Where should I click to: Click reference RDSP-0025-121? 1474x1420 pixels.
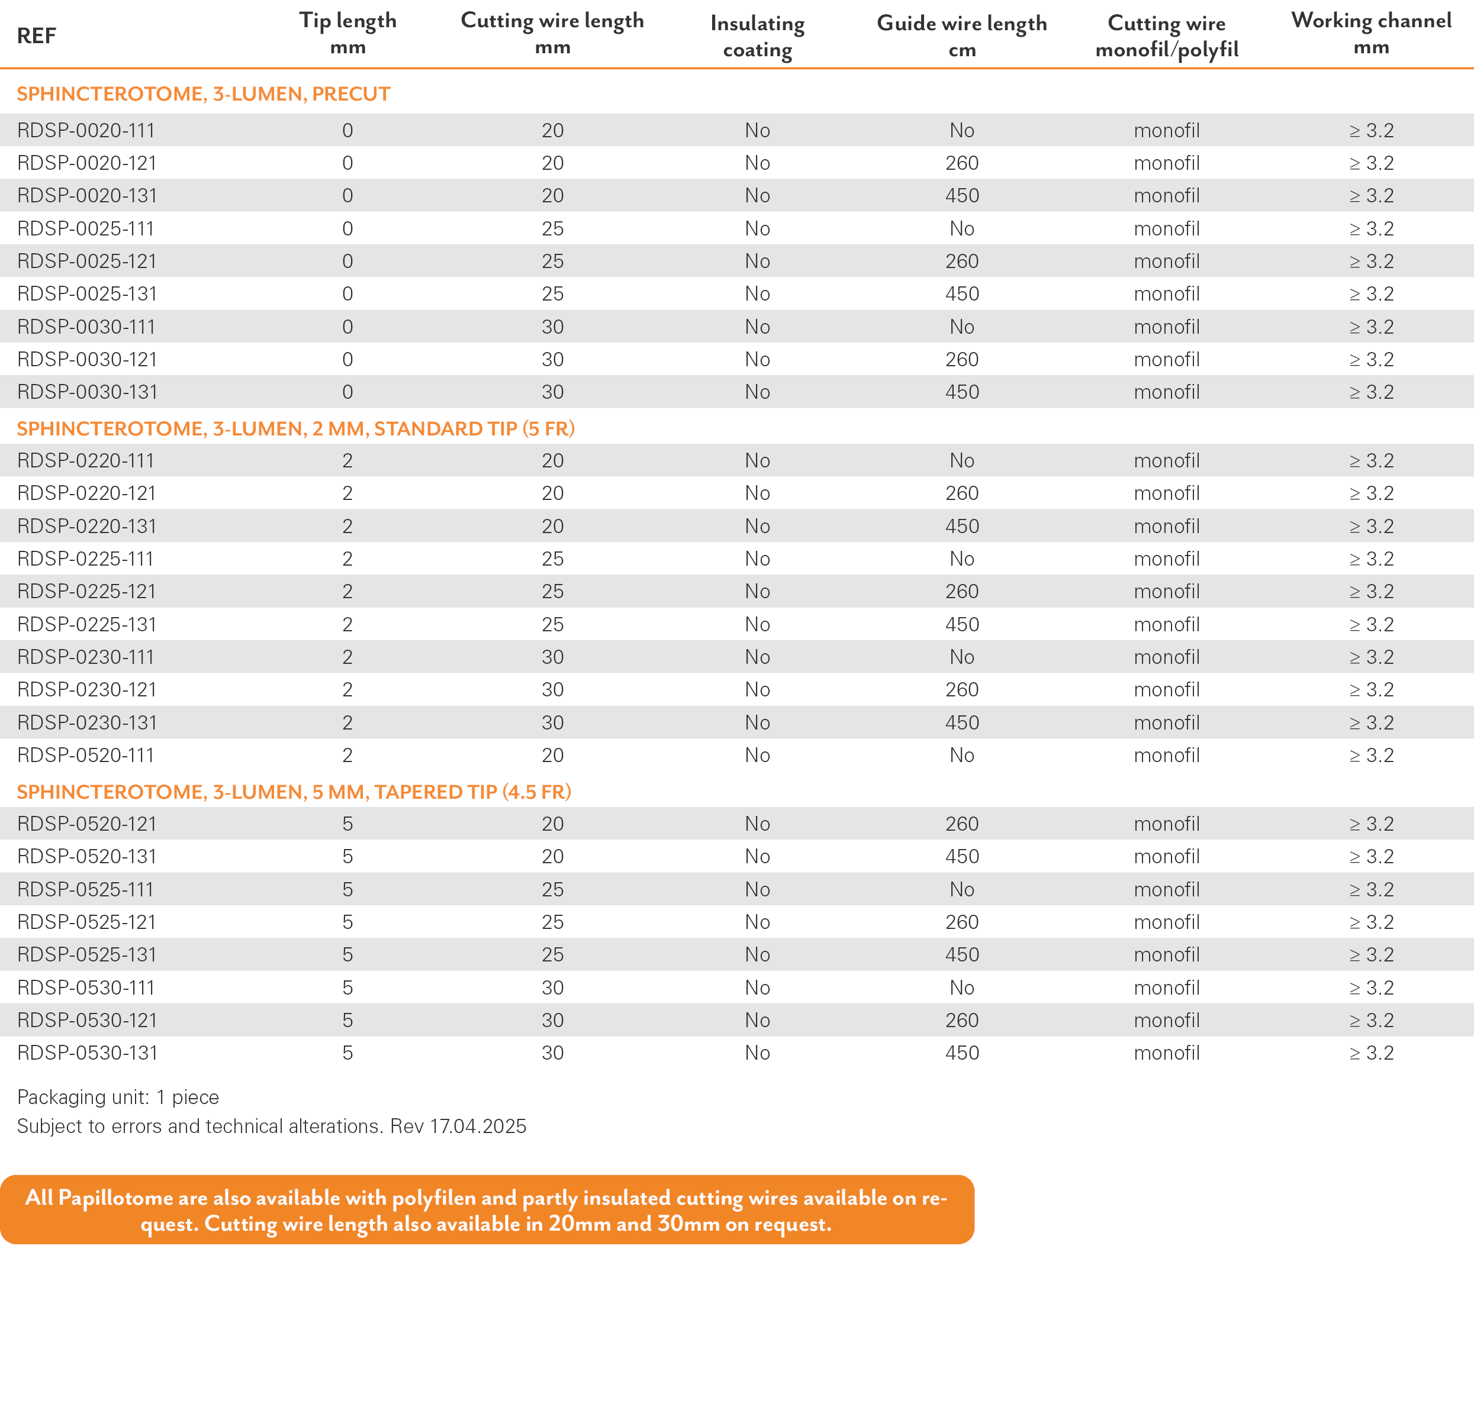click(x=87, y=261)
